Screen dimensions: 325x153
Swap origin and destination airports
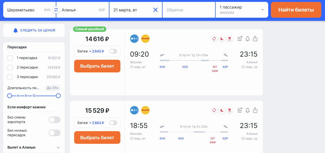[x=56, y=10]
